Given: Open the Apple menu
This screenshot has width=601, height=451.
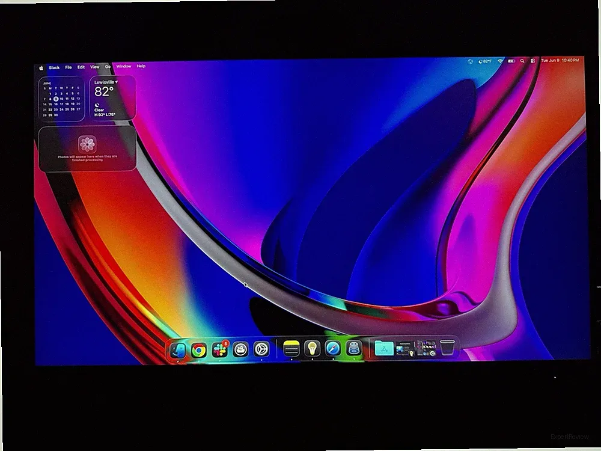Looking at the screenshot, I should (x=41, y=68).
